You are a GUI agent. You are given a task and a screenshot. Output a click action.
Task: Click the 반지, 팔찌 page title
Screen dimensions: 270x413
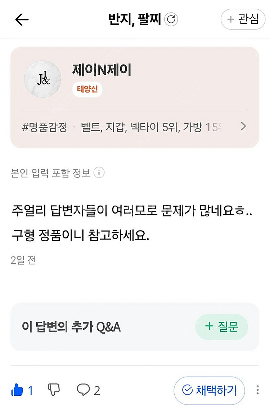point(134,19)
